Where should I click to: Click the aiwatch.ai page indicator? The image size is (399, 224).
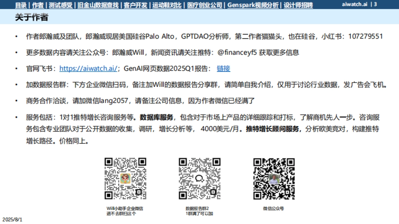point(356,5)
